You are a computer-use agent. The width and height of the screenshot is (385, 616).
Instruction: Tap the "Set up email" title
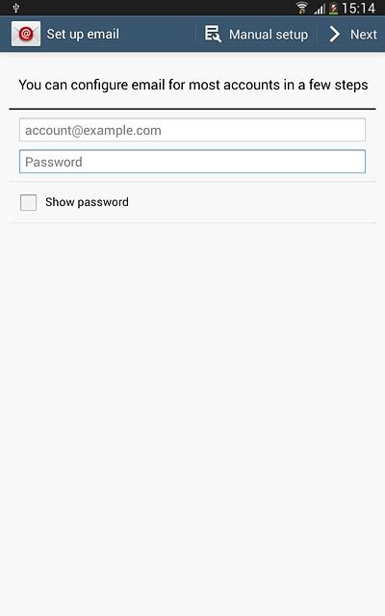(83, 34)
